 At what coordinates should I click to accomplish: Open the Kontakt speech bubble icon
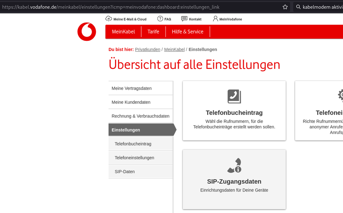pyautogui.click(x=184, y=19)
